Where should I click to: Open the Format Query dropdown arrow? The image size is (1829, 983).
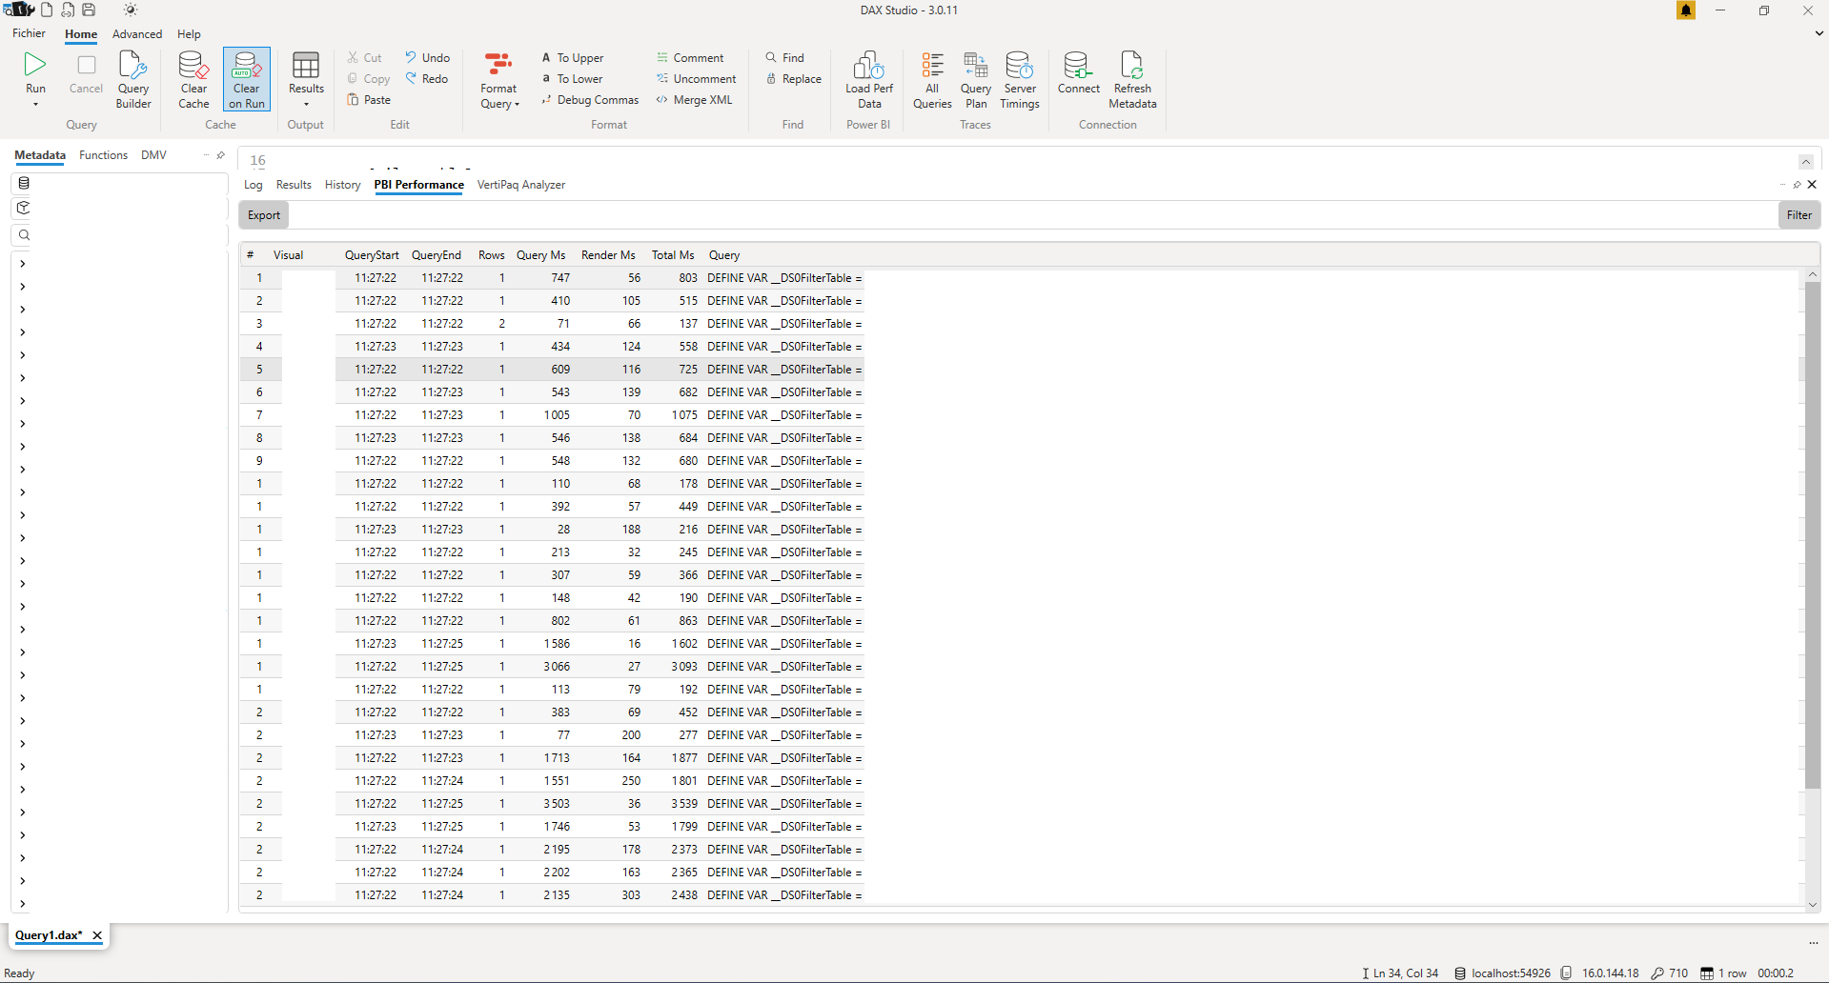(x=517, y=105)
